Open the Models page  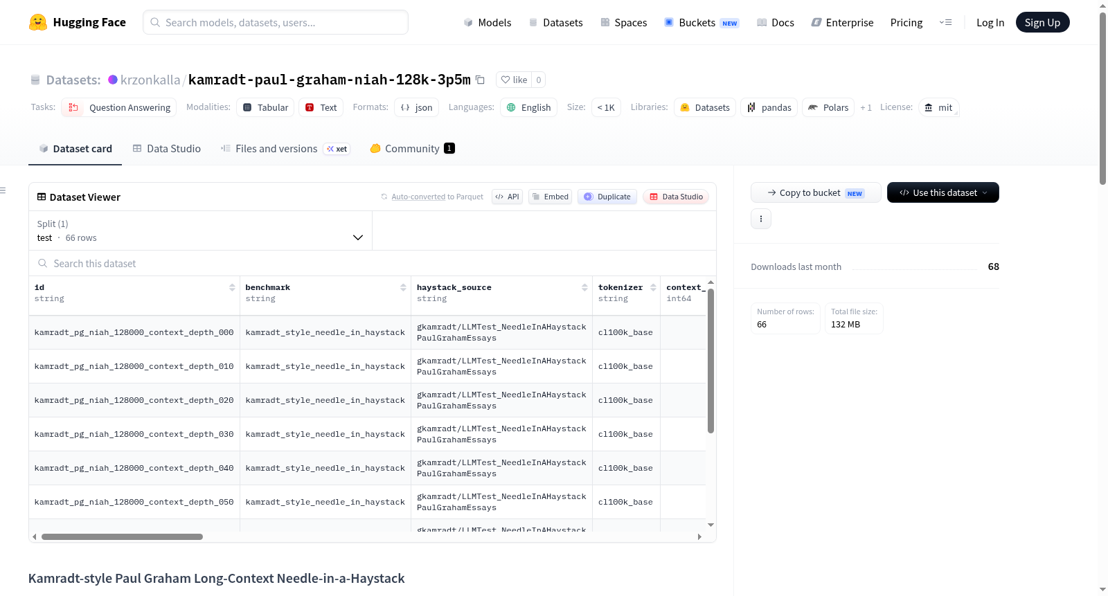[x=488, y=22]
